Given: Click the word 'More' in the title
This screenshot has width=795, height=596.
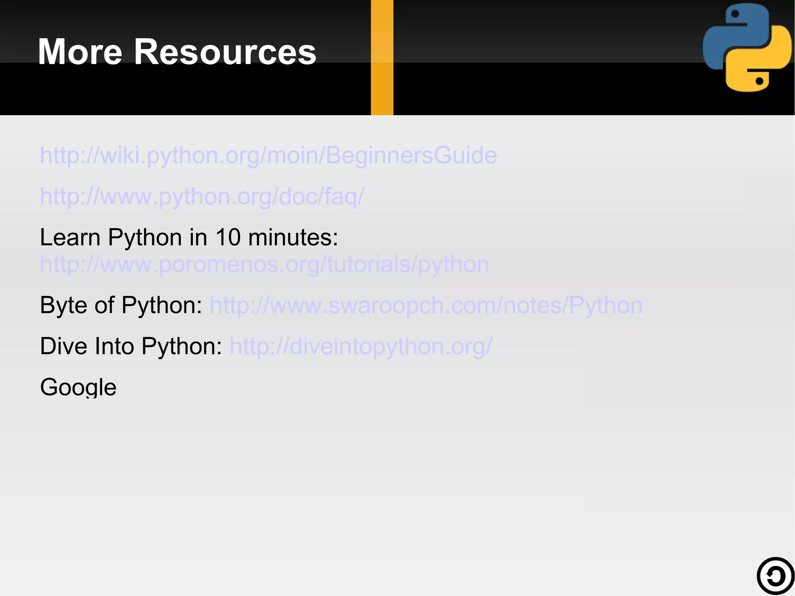Looking at the screenshot, I should (x=80, y=52).
